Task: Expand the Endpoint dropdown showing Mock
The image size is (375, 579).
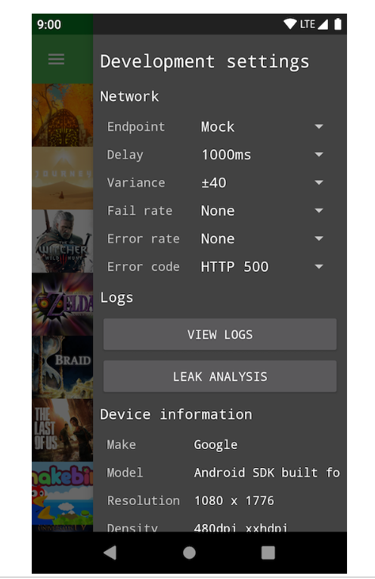Action: tap(262, 127)
